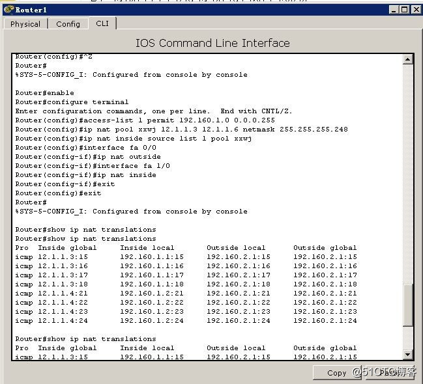Click Inside global entry 12.1.1.4:22
The width and height of the screenshot is (423, 384).
tap(63, 303)
